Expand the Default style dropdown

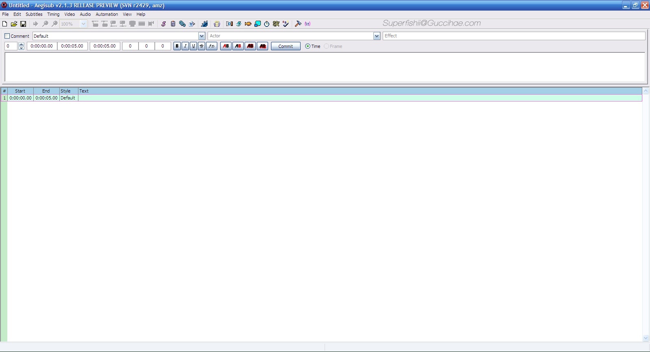201,36
